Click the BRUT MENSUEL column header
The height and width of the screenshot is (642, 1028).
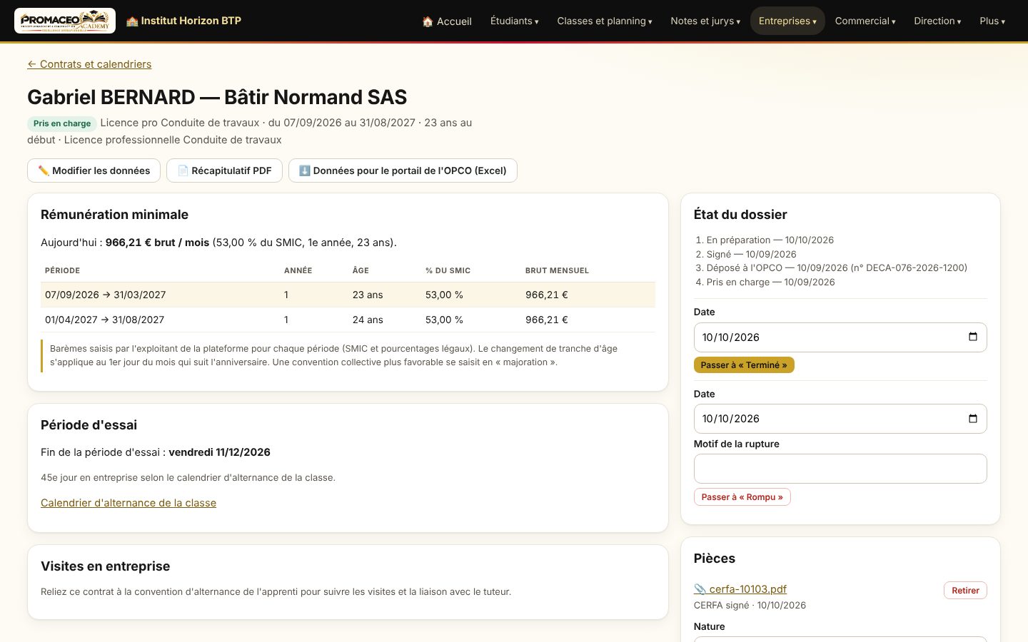(557, 270)
